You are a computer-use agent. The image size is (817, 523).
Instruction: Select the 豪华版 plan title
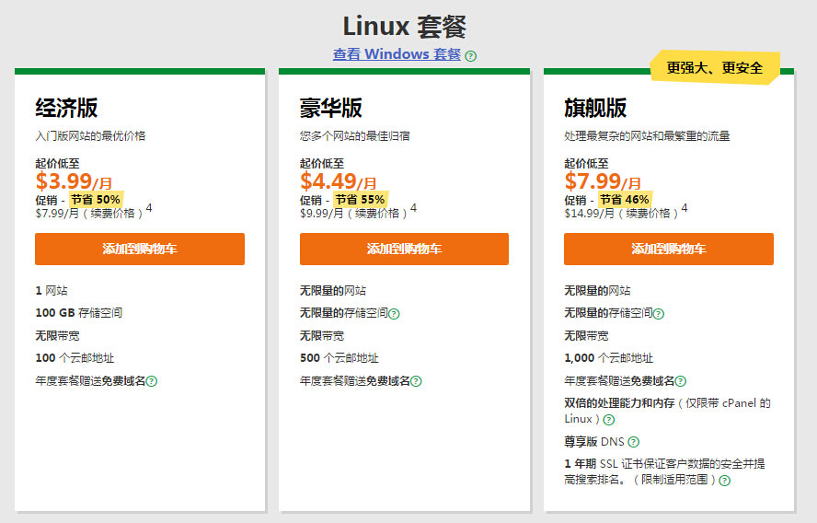[331, 108]
